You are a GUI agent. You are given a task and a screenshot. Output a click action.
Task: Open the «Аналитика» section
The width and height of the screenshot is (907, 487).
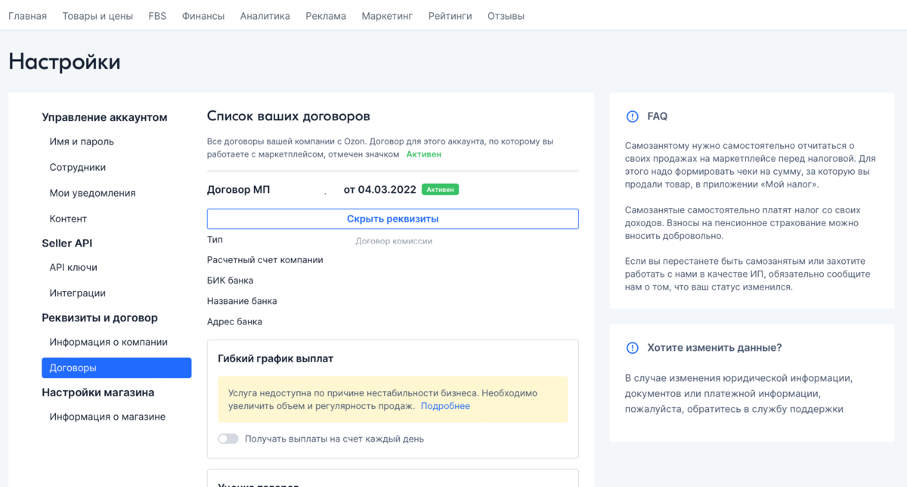point(265,15)
